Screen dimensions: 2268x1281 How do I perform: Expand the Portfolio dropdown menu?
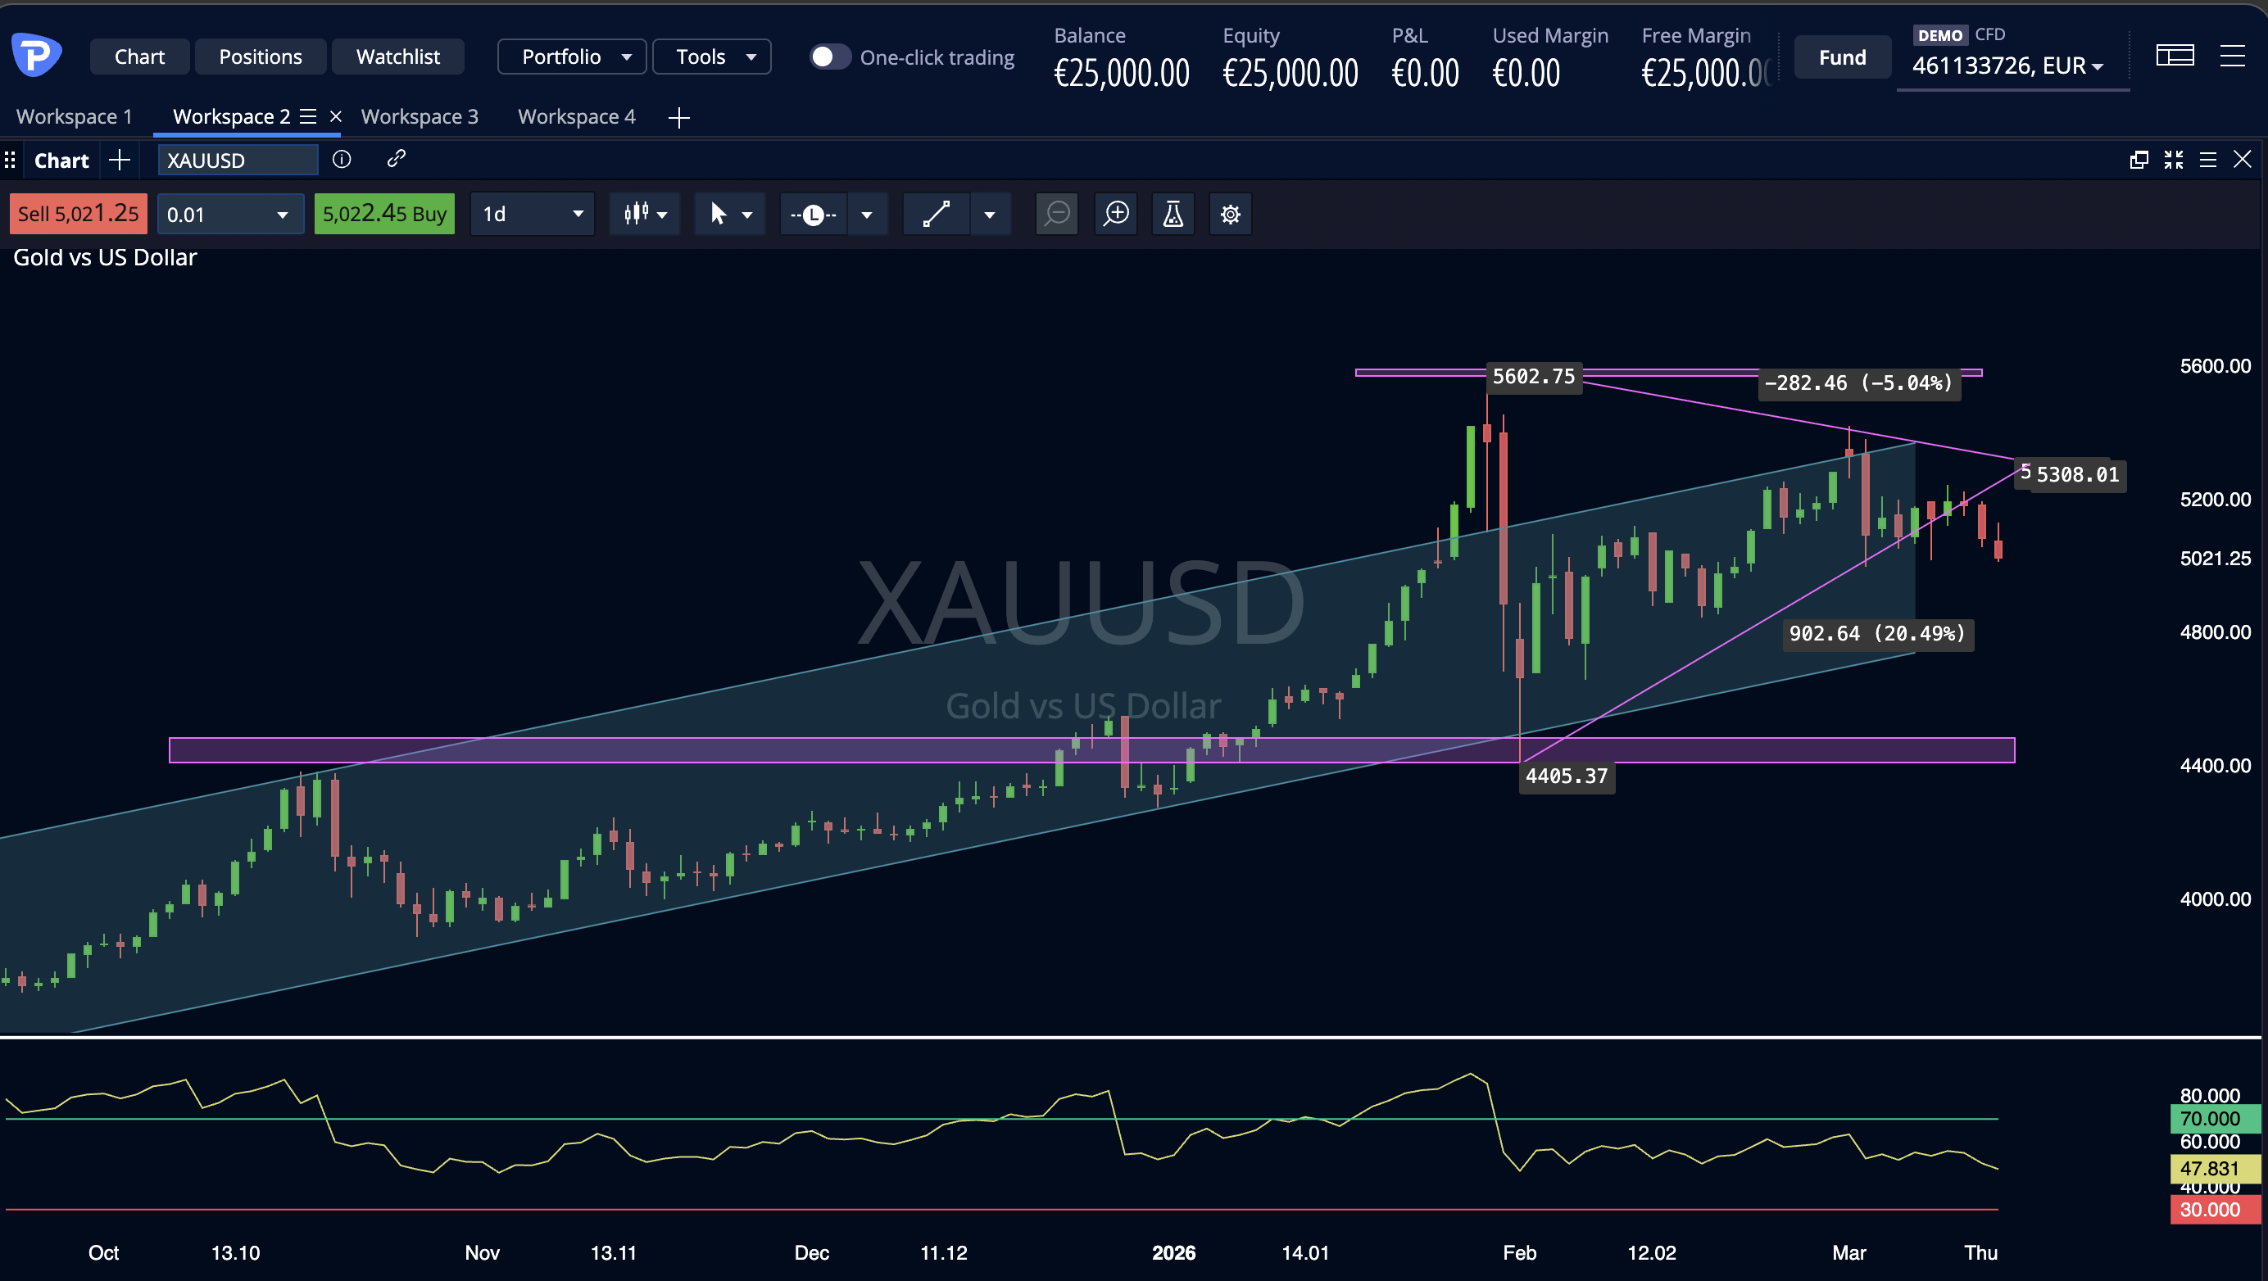pyautogui.click(x=572, y=57)
